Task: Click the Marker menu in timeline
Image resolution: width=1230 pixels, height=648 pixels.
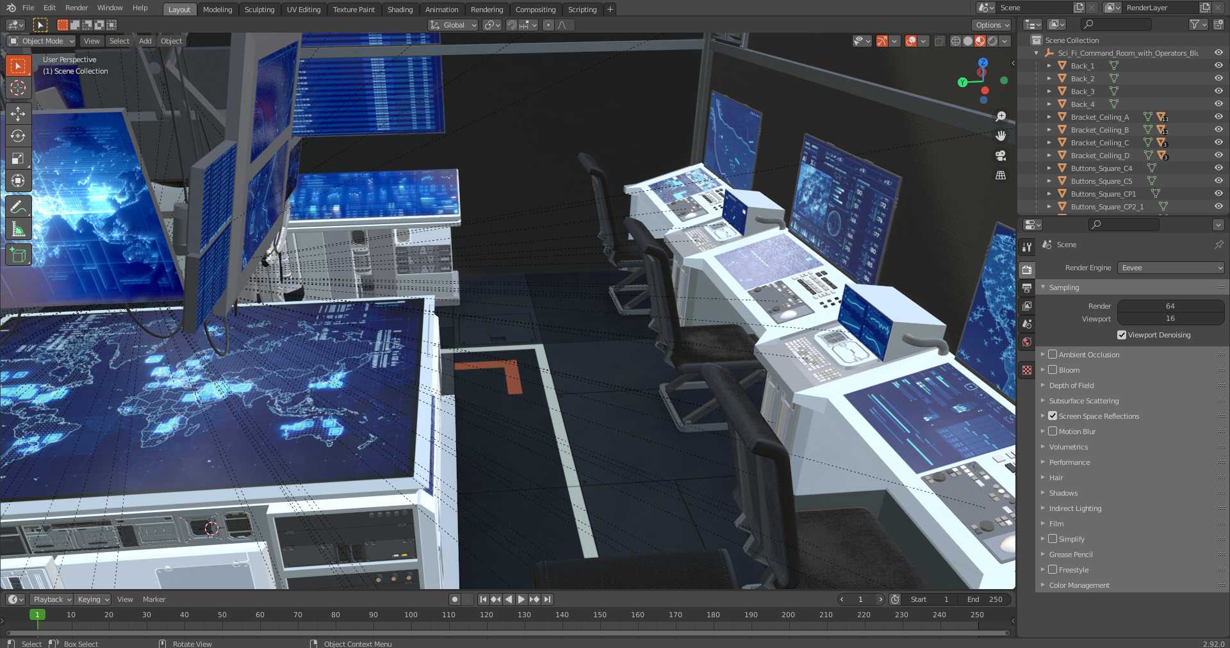Action: click(154, 599)
